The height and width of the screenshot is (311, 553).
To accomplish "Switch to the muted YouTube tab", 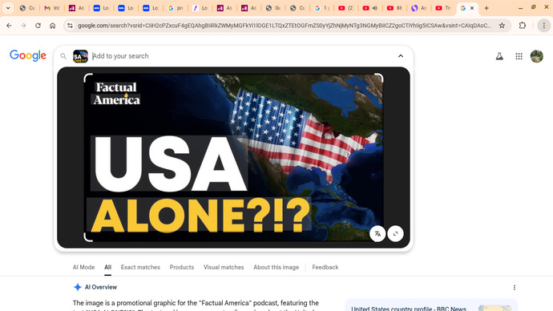I will pyautogui.click(x=370, y=8).
